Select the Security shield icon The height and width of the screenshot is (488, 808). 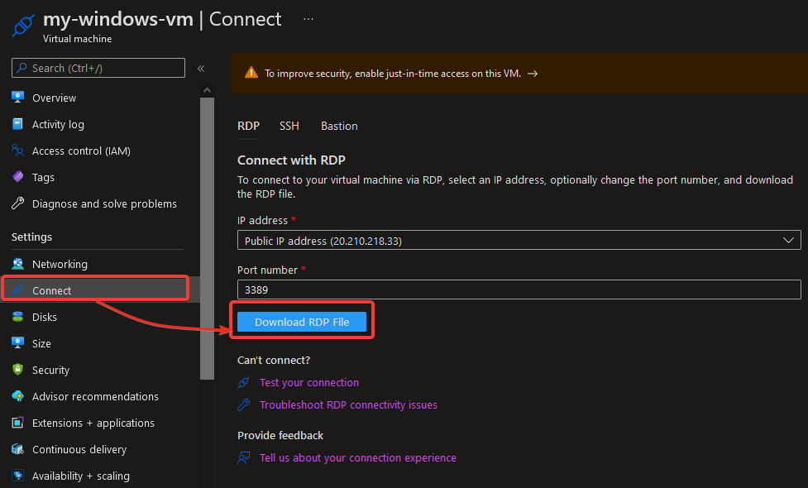tap(18, 370)
